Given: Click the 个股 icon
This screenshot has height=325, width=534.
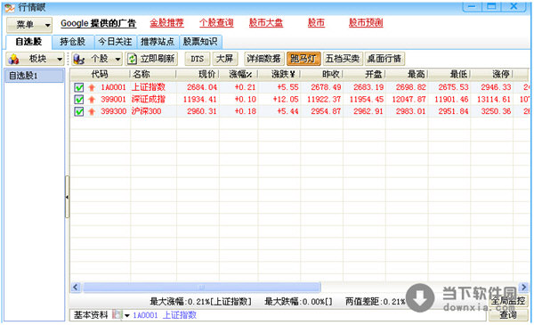Looking at the screenshot, I should [79, 59].
